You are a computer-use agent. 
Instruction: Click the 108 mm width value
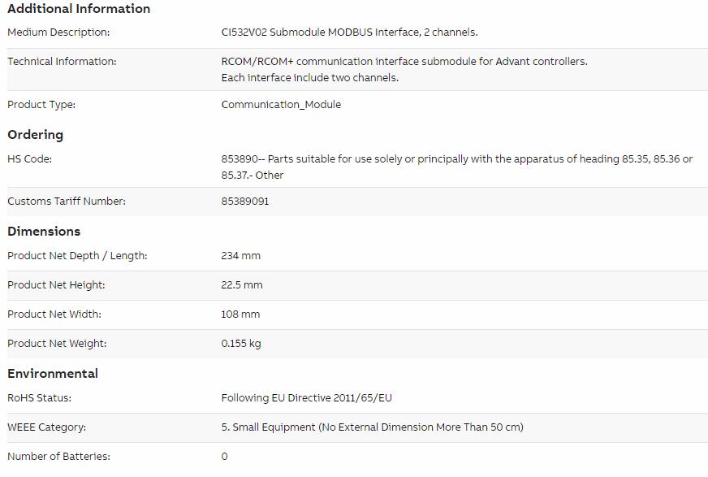(240, 314)
